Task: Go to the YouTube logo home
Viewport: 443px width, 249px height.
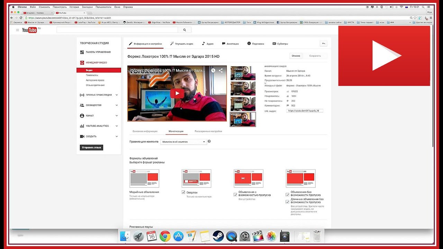Action: coord(30,30)
